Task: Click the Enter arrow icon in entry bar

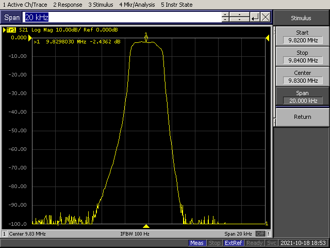Action: [255, 18]
